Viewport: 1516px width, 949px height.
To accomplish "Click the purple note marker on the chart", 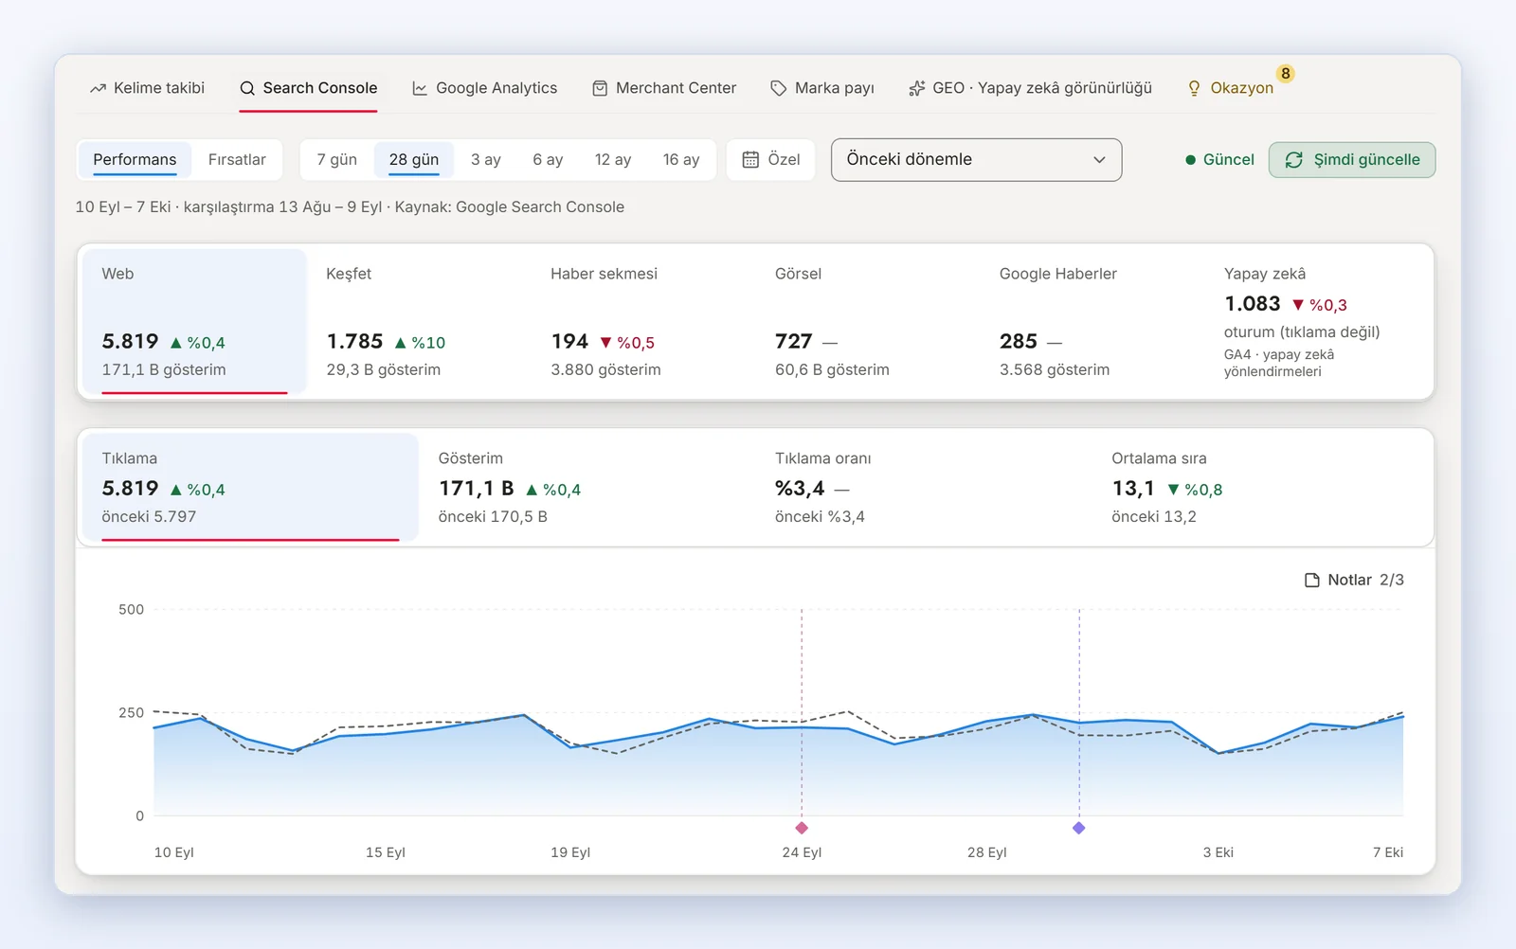I will [x=1078, y=828].
